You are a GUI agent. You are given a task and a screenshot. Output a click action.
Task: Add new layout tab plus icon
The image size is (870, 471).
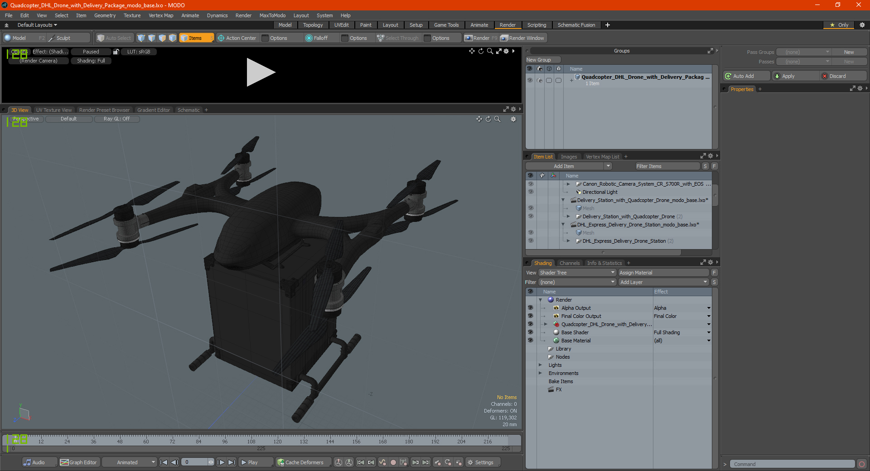tap(608, 25)
